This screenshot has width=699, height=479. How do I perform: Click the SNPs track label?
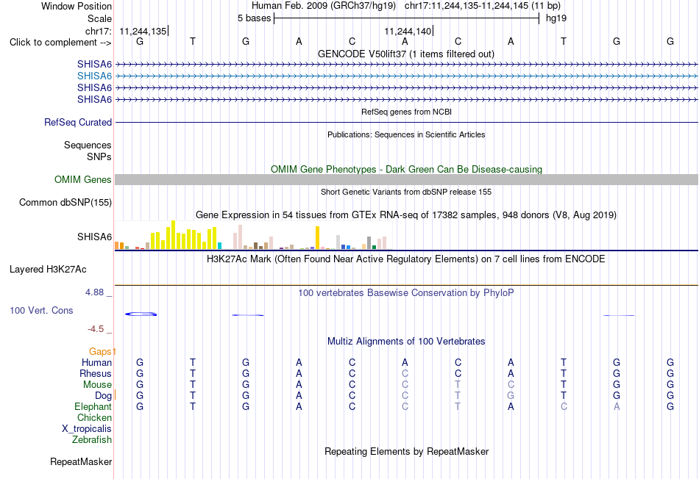(x=99, y=156)
